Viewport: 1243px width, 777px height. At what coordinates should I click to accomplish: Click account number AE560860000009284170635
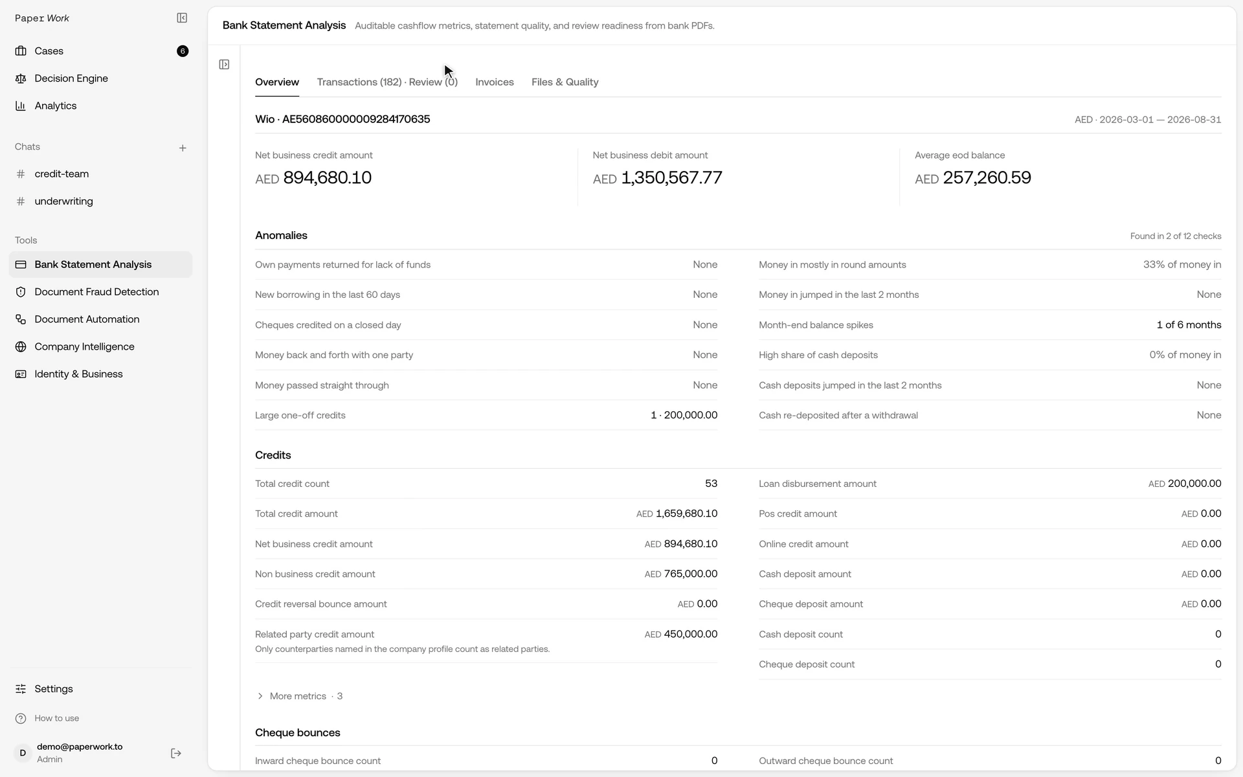(356, 119)
